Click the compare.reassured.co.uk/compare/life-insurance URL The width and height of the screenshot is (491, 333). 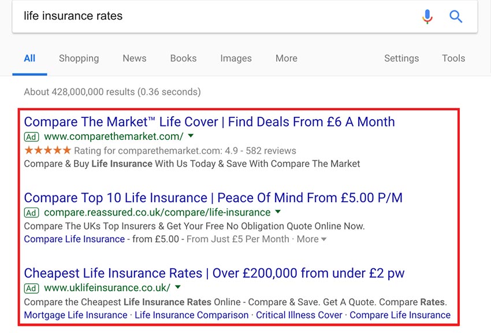(x=157, y=212)
